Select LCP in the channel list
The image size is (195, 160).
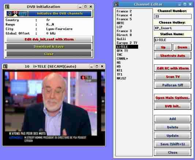[120, 27]
